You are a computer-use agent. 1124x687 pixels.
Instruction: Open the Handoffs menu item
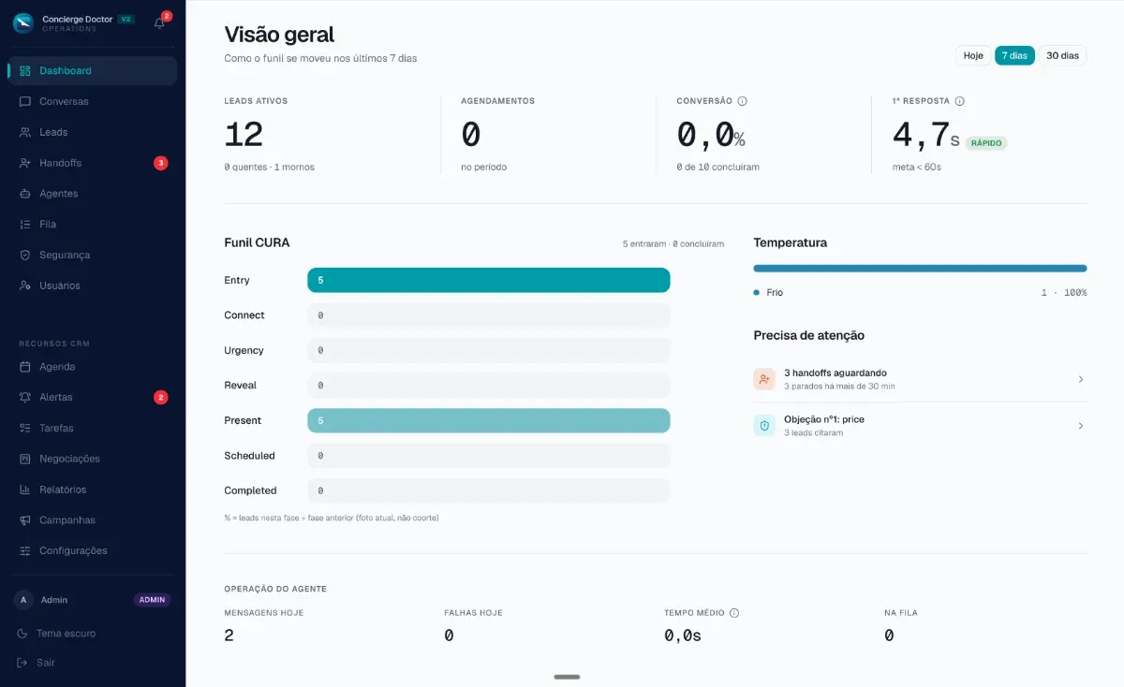tap(92, 163)
